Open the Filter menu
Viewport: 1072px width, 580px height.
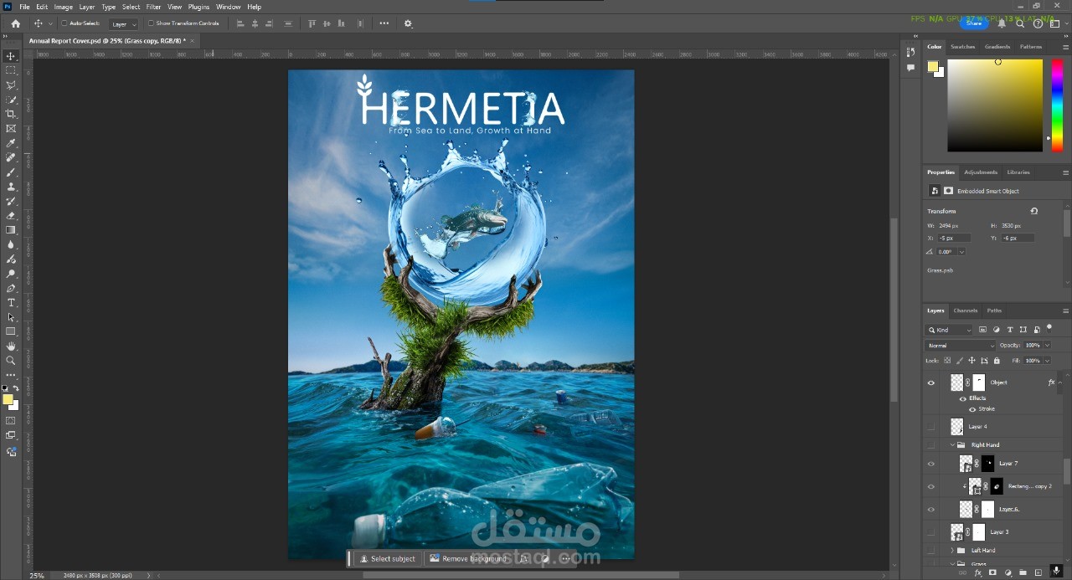153,7
